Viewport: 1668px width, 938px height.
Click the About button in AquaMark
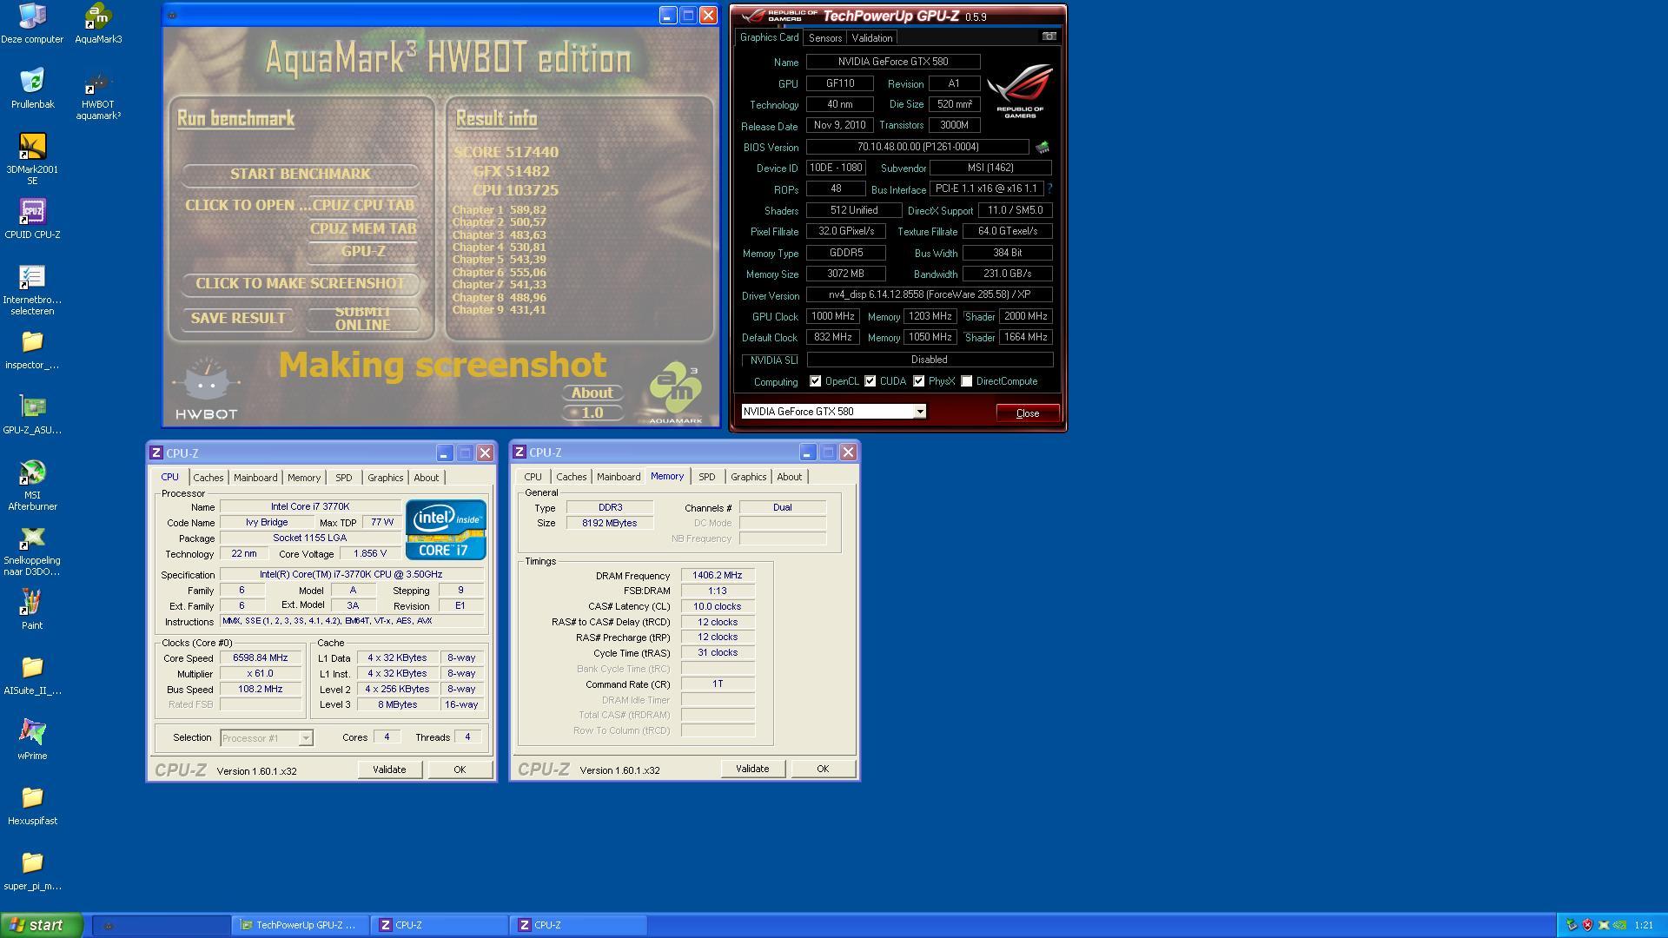[592, 393]
